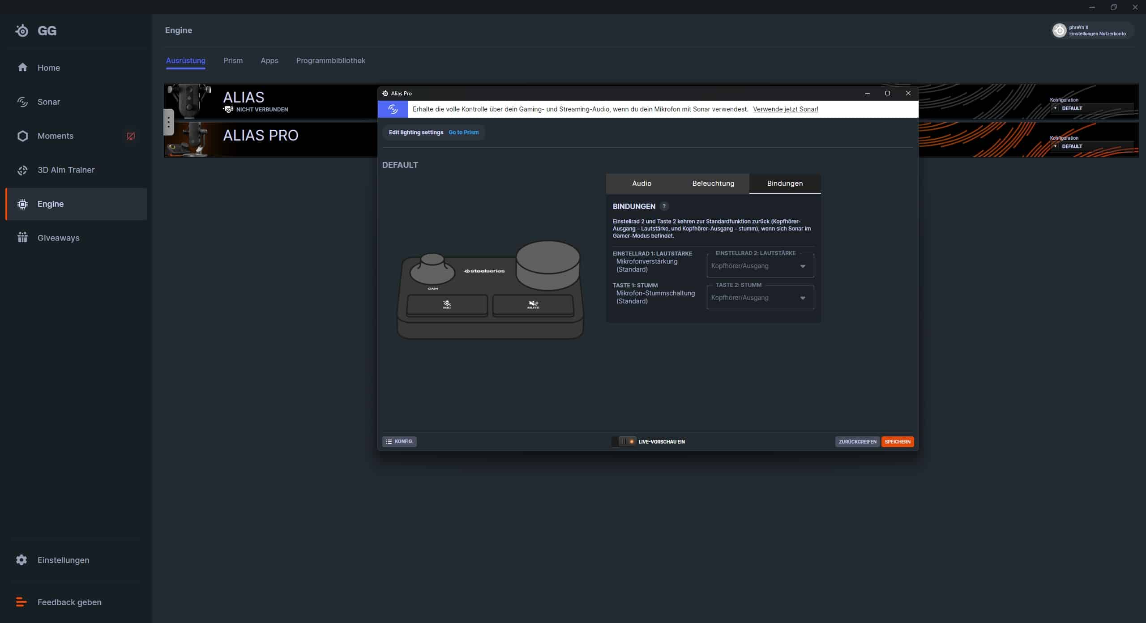Expand Einstellrad 2 Lautstärke dropdown
Image resolution: width=1146 pixels, height=623 pixels.
point(760,266)
